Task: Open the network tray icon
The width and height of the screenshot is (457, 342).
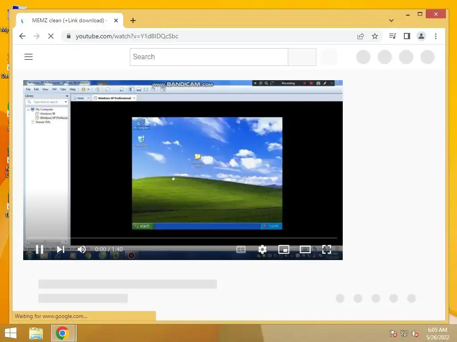Action: pos(404,334)
